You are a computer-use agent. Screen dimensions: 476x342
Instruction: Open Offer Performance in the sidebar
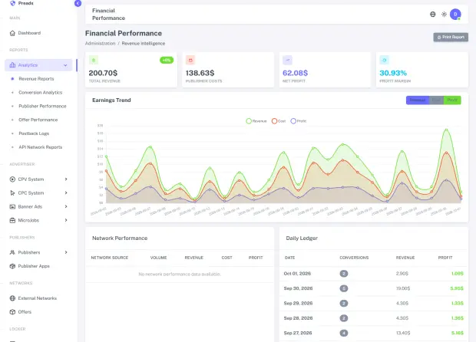click(x=38, y=120)
